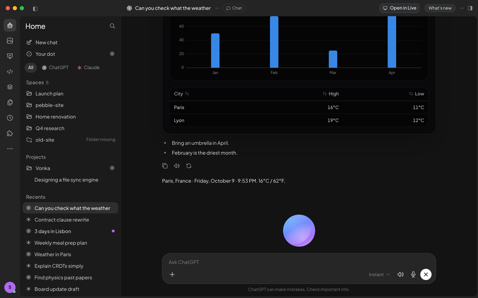Screen dimensions: 478x298
Task: Show more rail options
Action: [10, 149]
